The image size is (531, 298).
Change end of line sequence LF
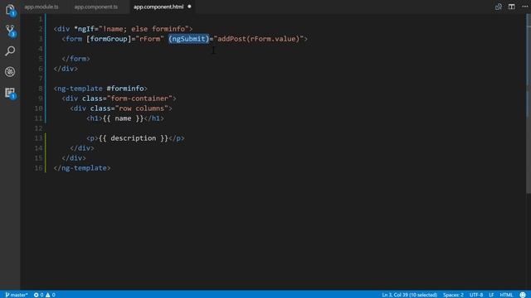pos(491,295)
